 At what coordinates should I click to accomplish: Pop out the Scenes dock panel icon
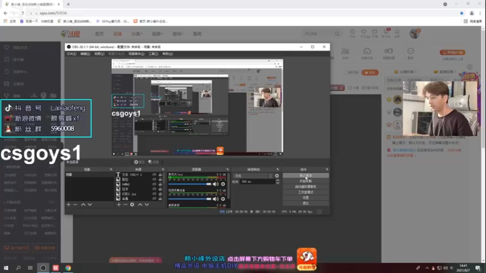point(111,169)
